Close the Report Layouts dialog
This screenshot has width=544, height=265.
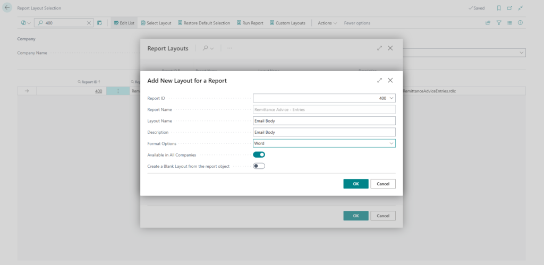(390, 48)
